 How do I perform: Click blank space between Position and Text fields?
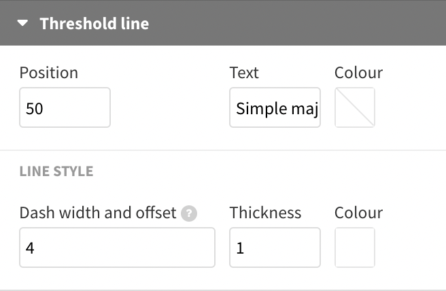[x=170, y=107]
